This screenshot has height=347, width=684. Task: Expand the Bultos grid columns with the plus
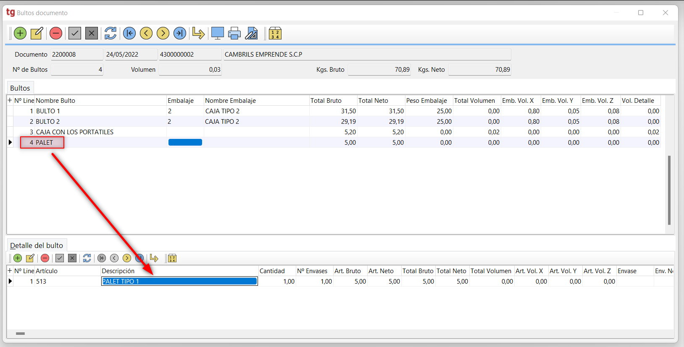pos(10,100)
